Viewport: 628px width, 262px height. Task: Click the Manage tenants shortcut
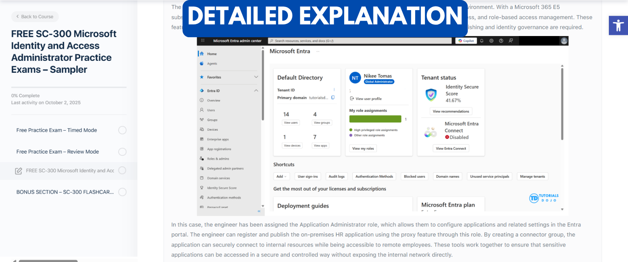coord(533,176)
